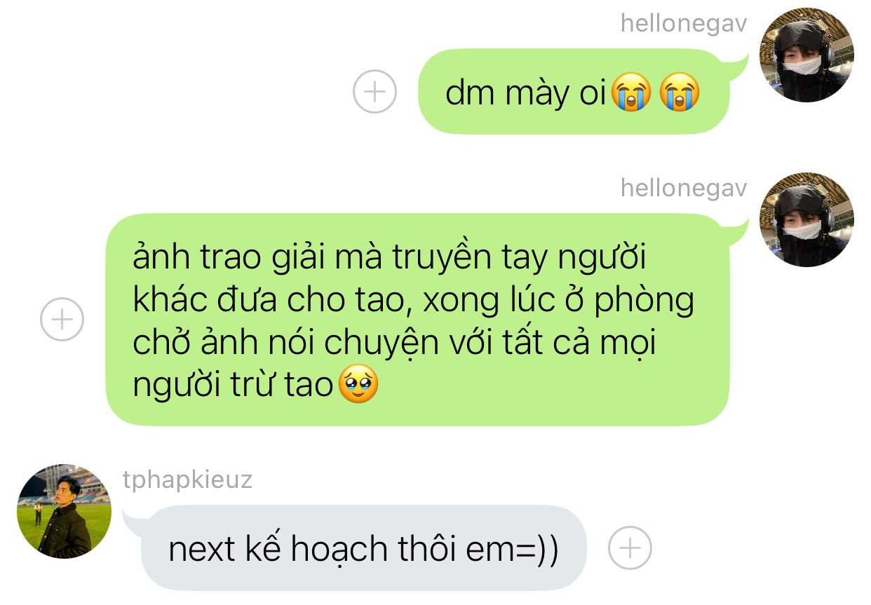Tap the plus icon beside "dm mày oi" message
The height and width of the screenshot is (605, 871).
point(374,92)
